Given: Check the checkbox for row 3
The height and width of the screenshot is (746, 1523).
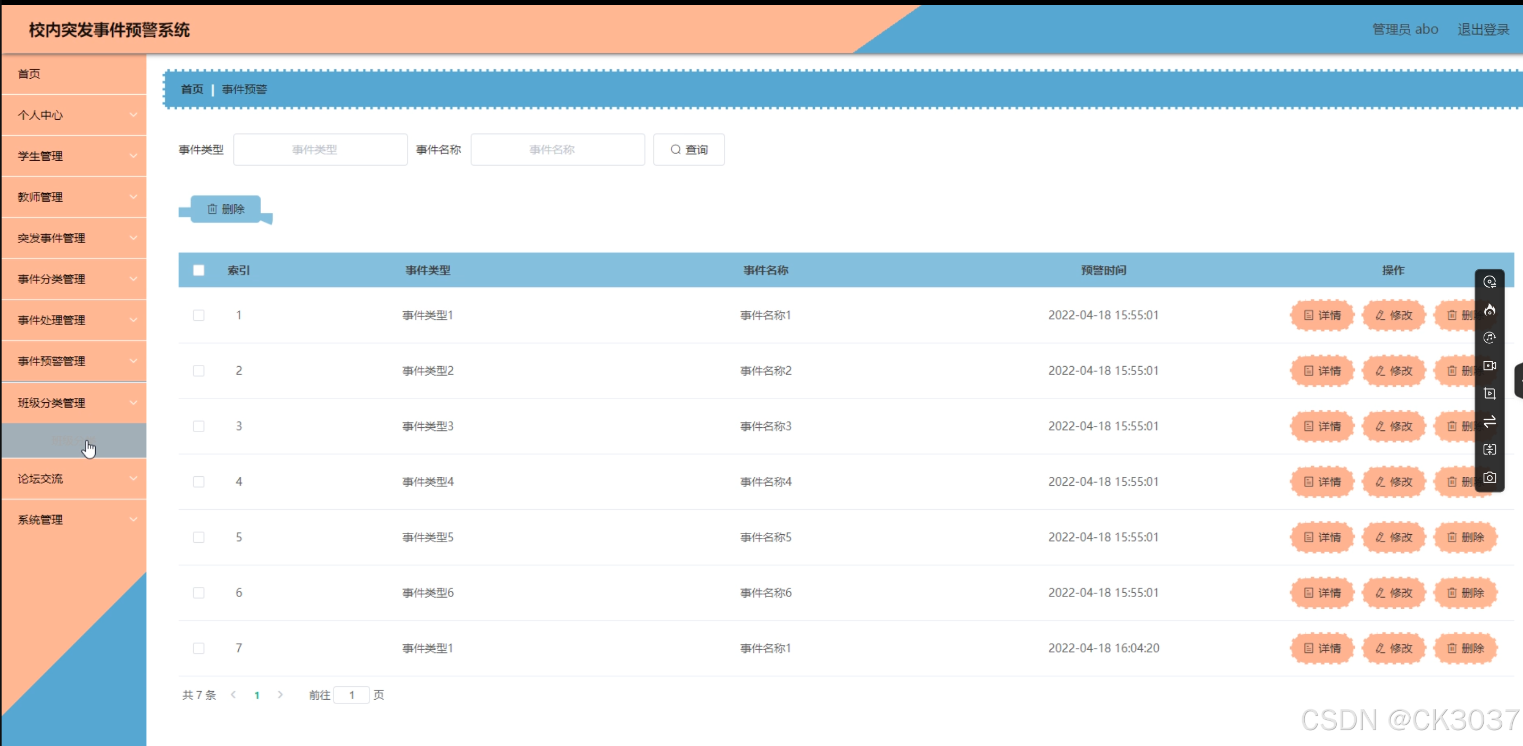Looking at the screenshot, I should pos(198,426).
